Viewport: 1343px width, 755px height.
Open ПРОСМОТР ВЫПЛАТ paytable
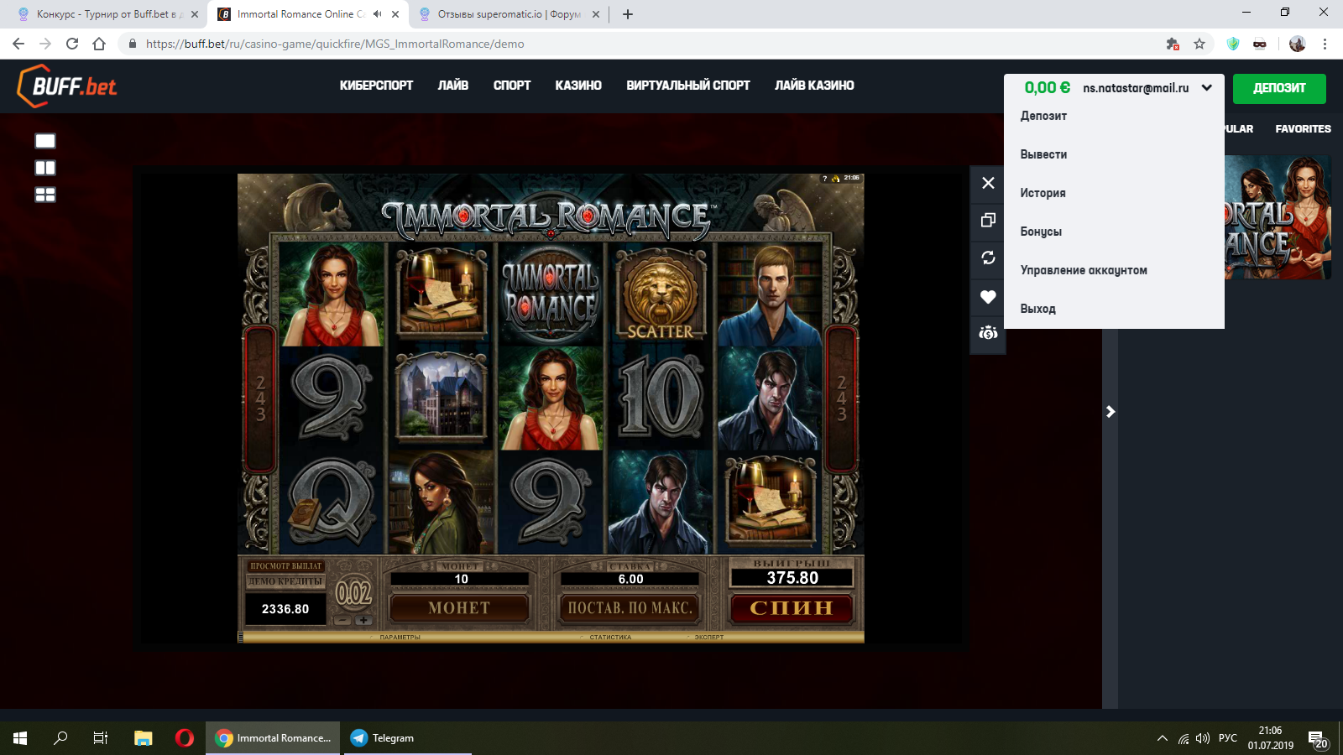coord(285,566)
